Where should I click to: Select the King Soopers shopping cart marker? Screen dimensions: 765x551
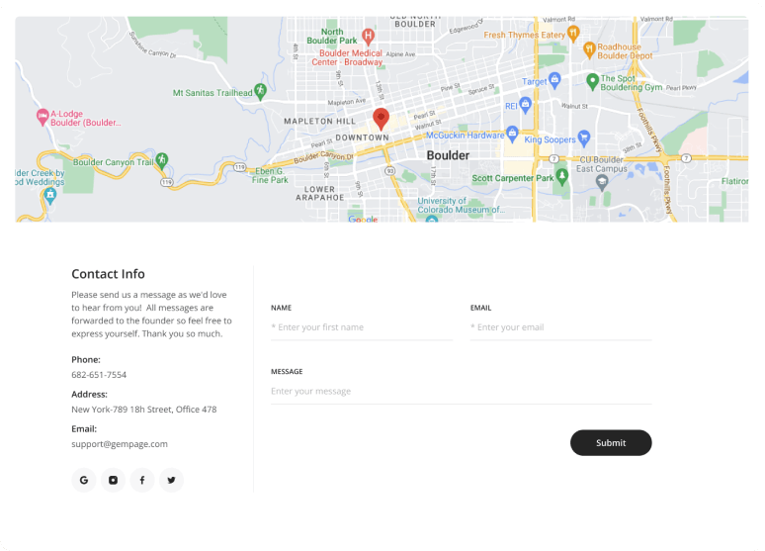coord(584,138)
